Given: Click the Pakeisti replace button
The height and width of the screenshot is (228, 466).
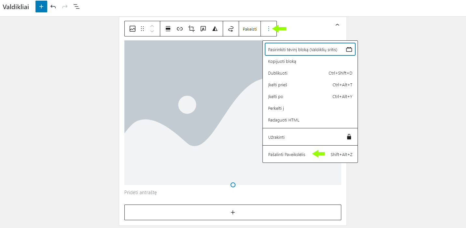Looking at the screenshot, I should point(250,29).
